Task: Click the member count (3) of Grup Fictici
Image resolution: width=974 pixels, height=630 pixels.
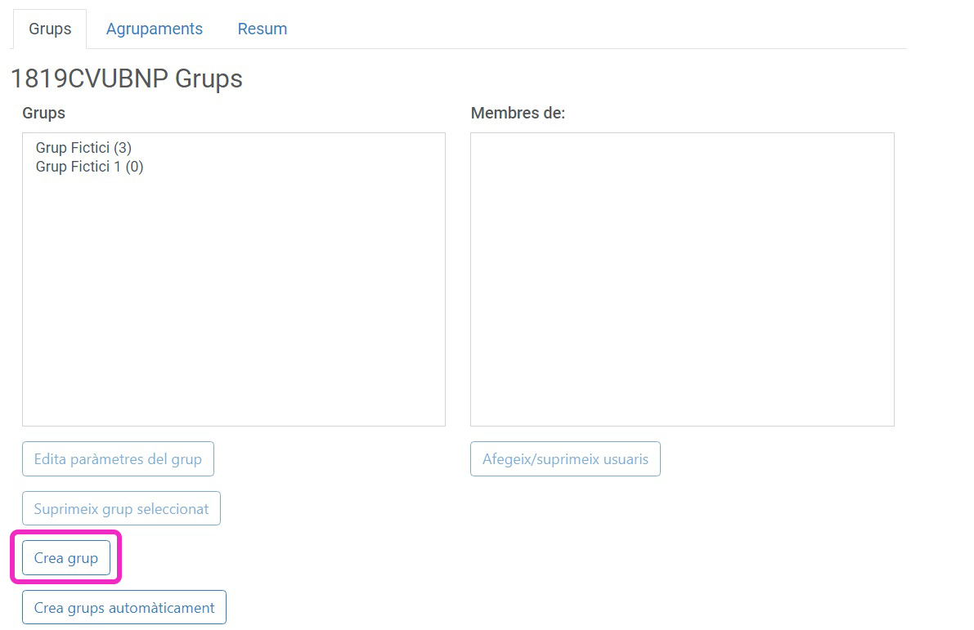Action: coord(123,148)
